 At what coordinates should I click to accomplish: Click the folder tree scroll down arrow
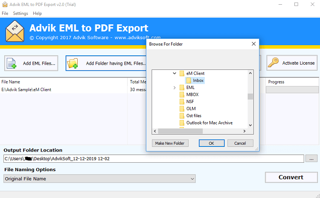[250, 125]
